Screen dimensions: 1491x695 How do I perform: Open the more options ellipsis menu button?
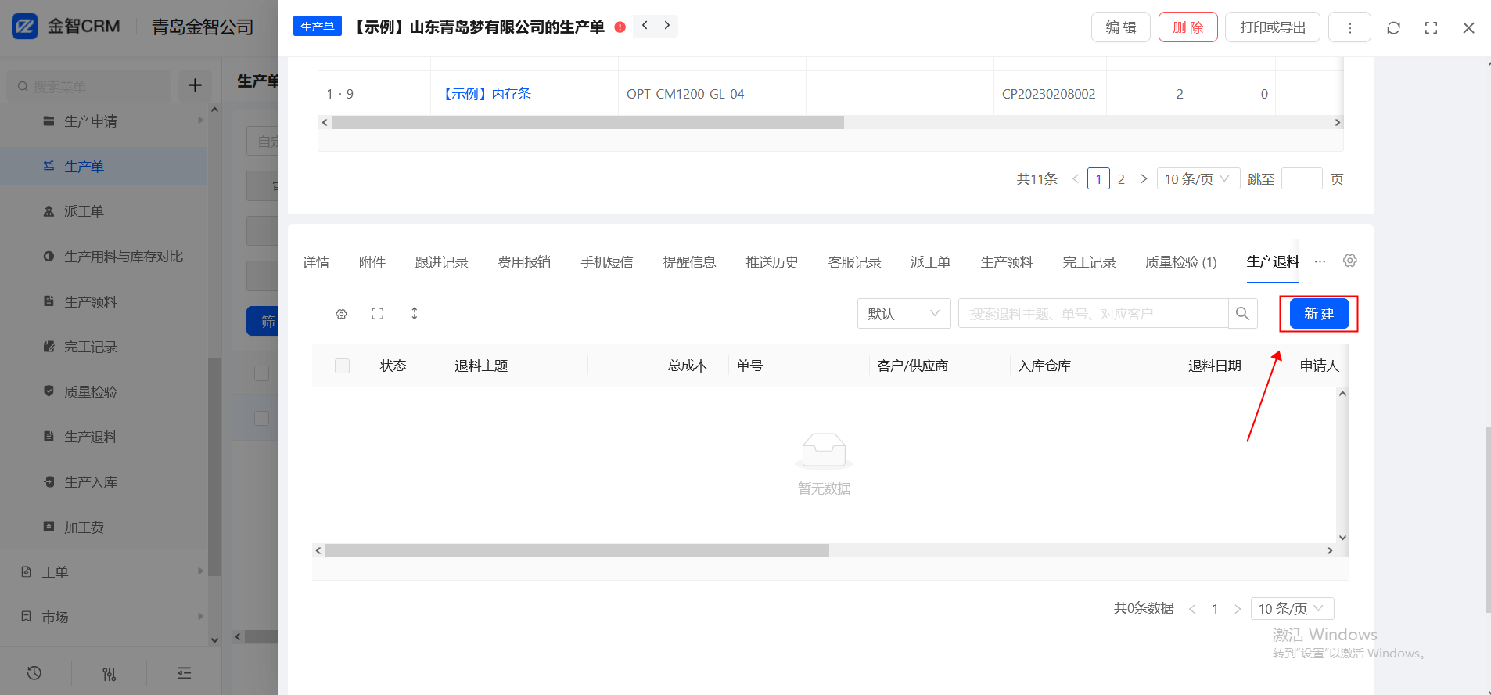click(x=1349, y=28)
